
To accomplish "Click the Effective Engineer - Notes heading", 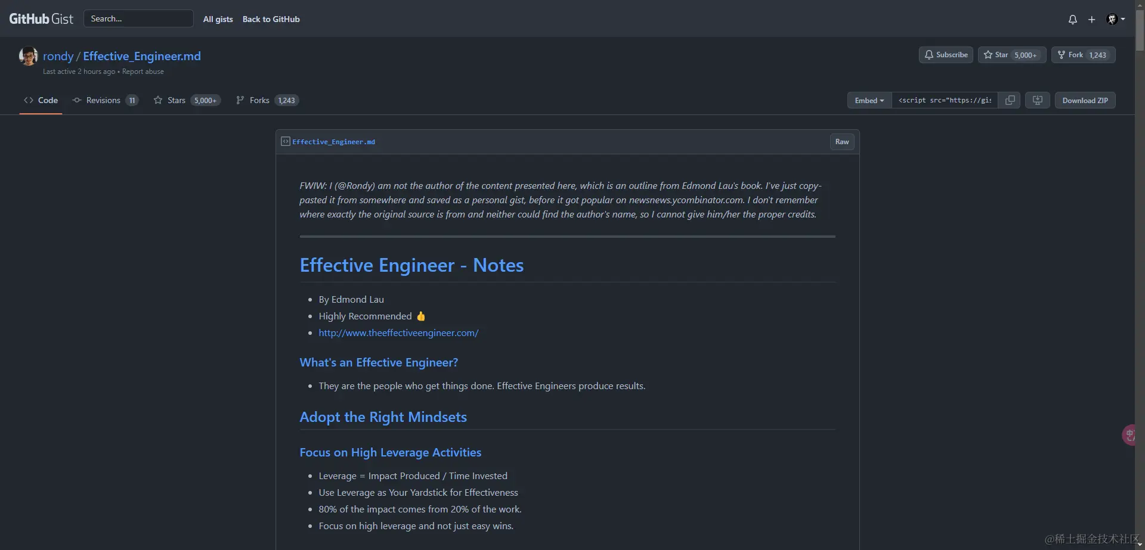I will click(x=411, y=265).
